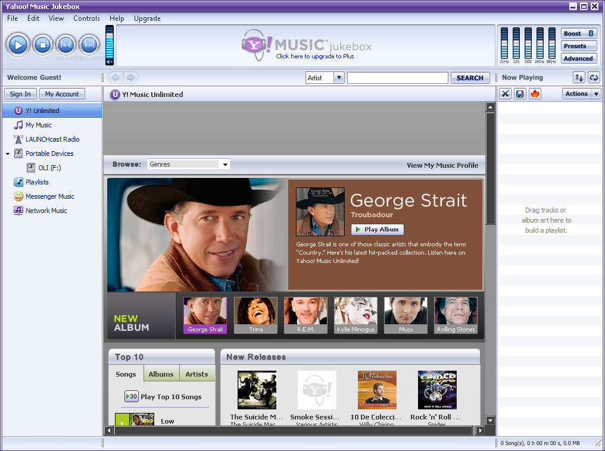
Task: Switch to the Artists tab
Action: (x=197, y=374)
